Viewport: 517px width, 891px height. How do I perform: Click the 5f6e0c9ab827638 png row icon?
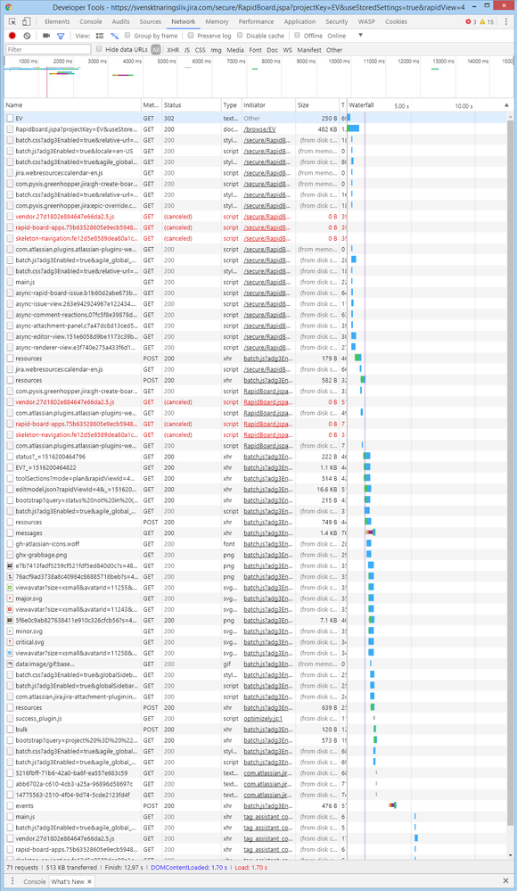click(x=10, y=621)
